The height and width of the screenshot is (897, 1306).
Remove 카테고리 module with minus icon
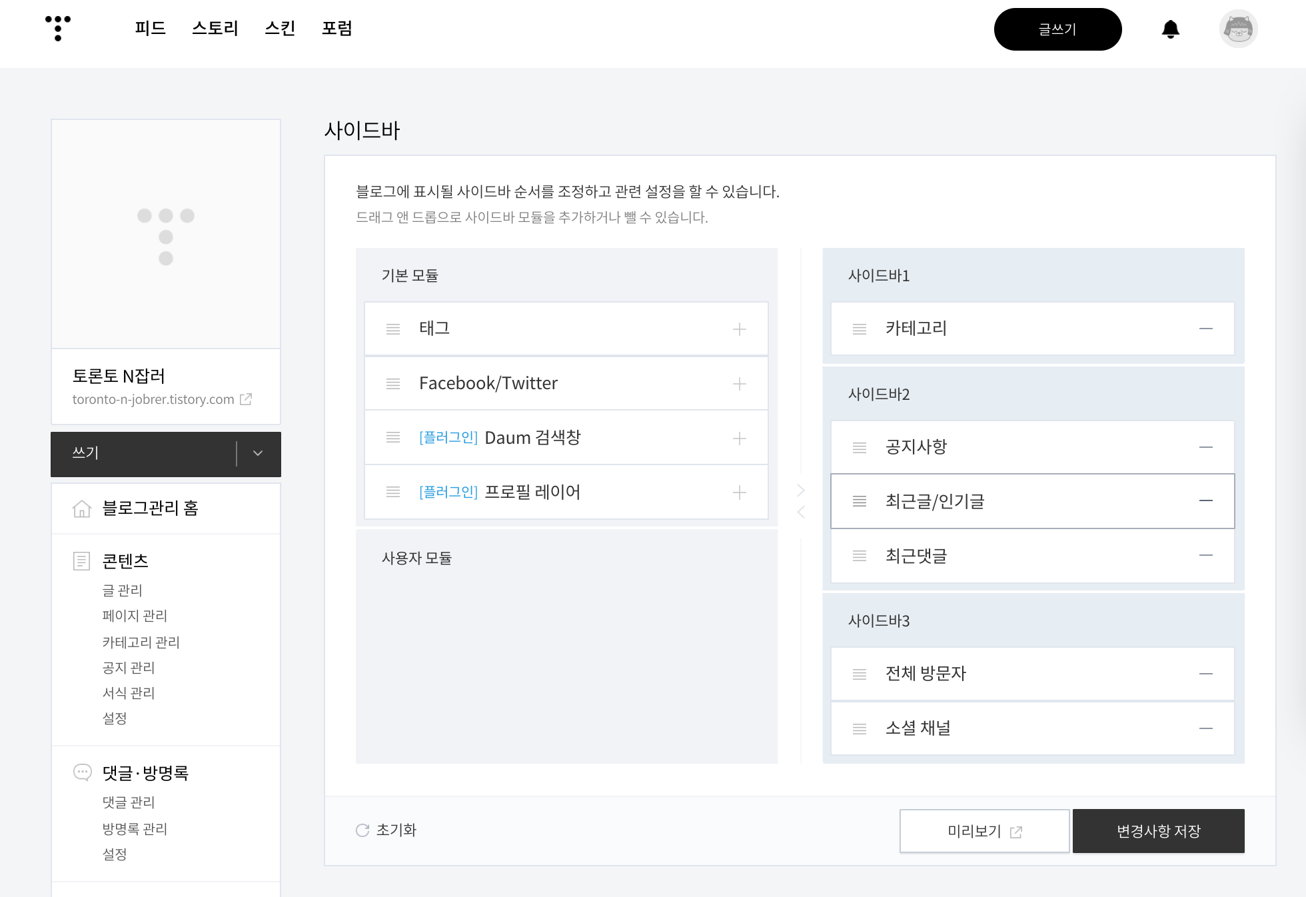(x=1205, y=329)
